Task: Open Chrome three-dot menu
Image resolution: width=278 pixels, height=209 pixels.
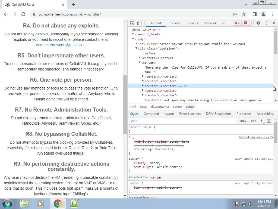Action: 272,14
